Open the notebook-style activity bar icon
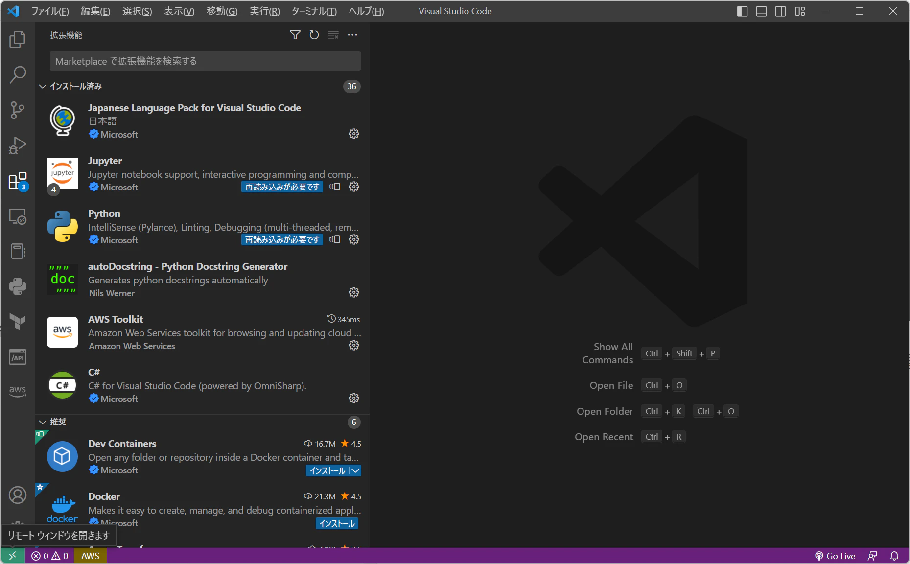 (18, 251)
